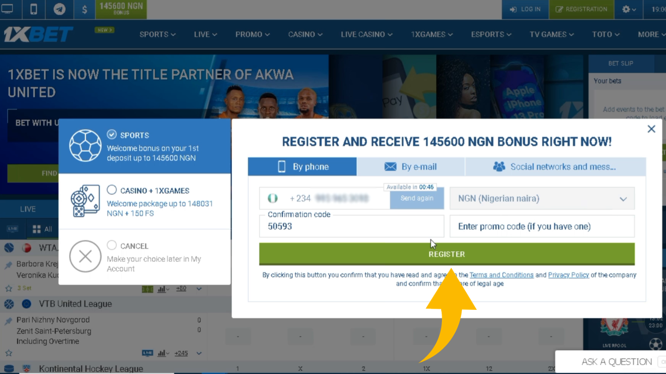Image resolution: width=666 pixels, height=374 pixels.
Task: Go to the 1XBET logo home
Action: tap(38, 35)
